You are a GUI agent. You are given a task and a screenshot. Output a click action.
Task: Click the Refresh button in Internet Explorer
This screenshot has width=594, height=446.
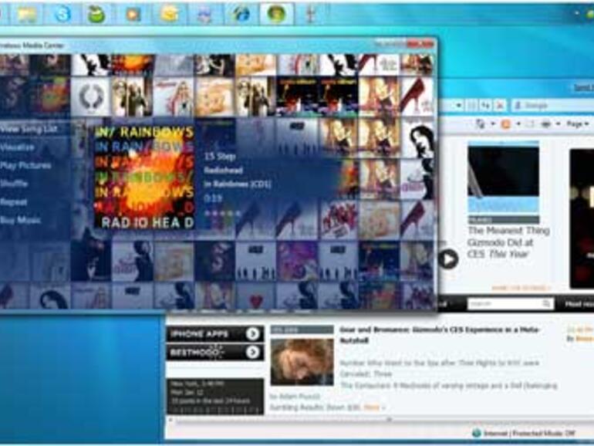(x=486, y=106)
